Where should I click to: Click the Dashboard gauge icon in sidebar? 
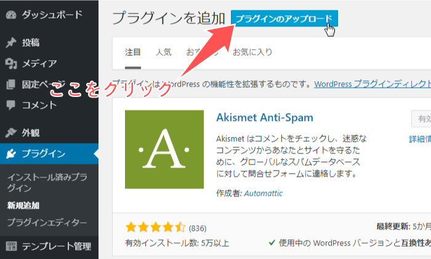[11, 15]
